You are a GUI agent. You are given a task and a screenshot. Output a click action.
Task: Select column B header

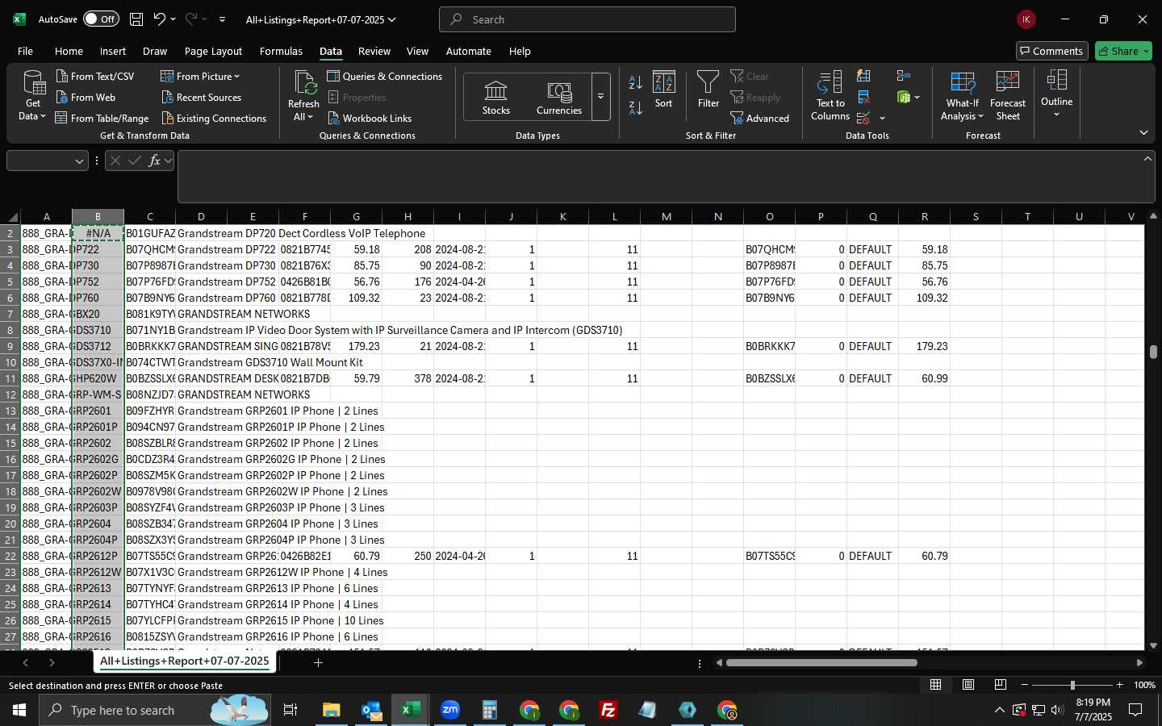tap(98, 216)
